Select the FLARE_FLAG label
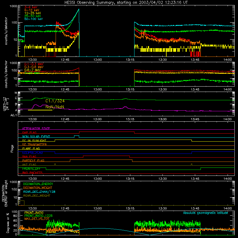 (x=31, y=148)
